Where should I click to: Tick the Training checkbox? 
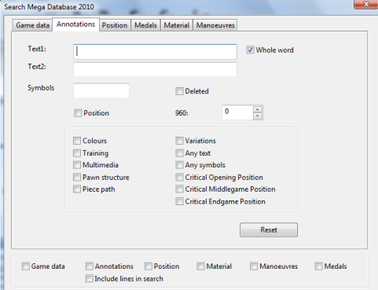coord(77,153)
